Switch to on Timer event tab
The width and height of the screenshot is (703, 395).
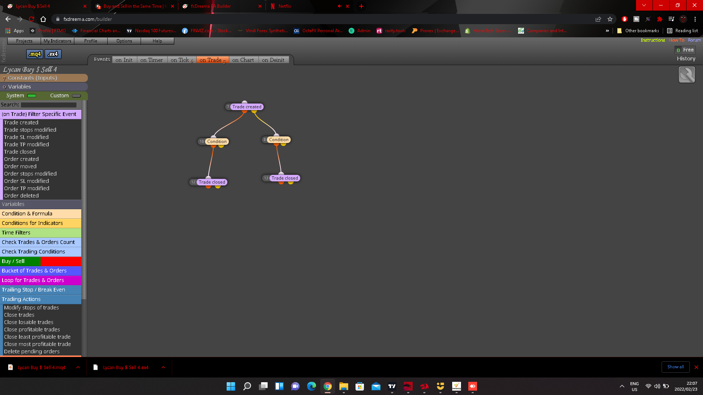pos(152,60)
